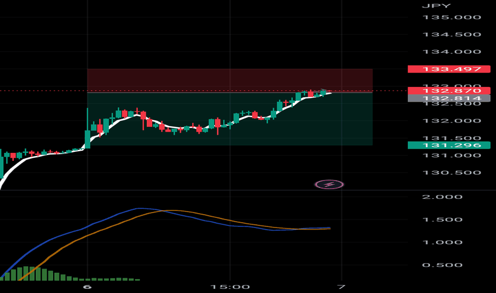Image resolution: width=496 pixels, height=293 pixels.
Task: Click the red 132.870 current price label
Action: click(x=449, y=91)
